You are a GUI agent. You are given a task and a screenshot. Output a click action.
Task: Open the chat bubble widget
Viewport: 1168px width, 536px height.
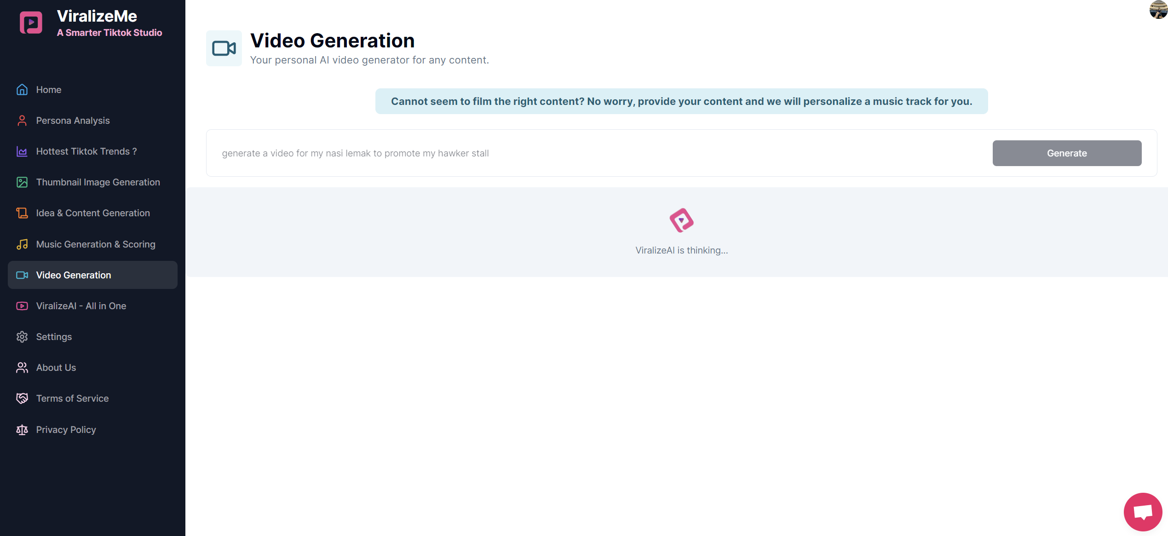point(1143,512)
